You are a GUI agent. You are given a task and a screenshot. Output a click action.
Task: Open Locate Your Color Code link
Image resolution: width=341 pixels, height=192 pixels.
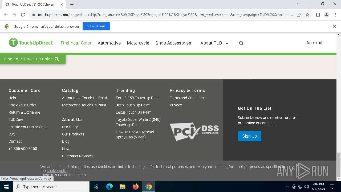point(28,127)
